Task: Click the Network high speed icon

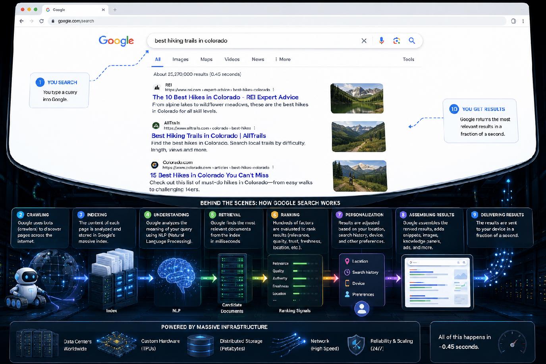Action: [289, 344]
